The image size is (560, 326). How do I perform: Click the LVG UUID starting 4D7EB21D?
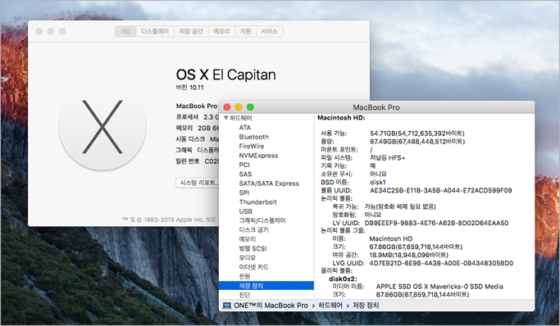pos(441,263)
